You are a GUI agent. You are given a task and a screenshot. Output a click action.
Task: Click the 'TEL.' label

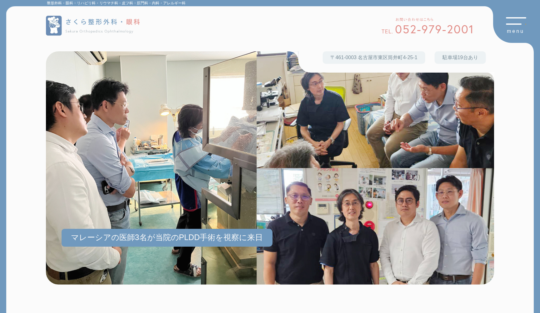[x=387, y=32]
